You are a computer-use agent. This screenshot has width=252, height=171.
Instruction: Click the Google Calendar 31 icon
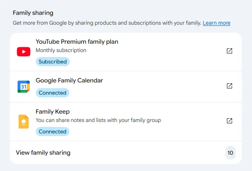(24, 87)
